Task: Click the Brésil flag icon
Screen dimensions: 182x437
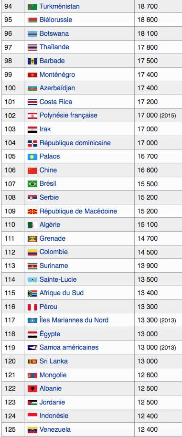Action: (x=32, y=184)
